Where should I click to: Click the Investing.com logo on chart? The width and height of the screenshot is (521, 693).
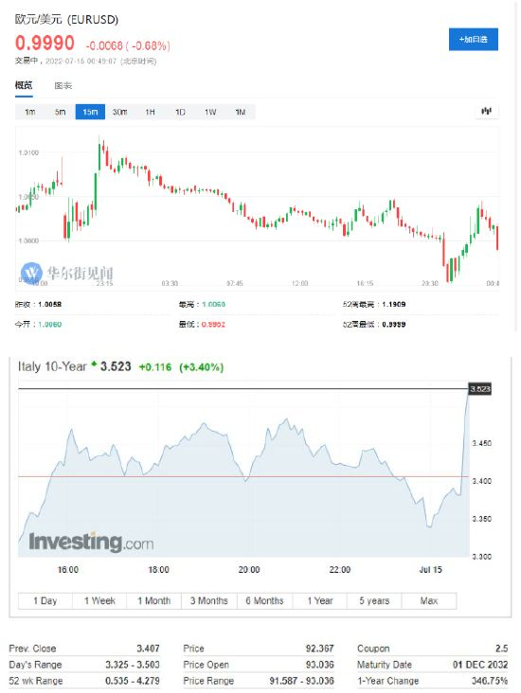(x=91, y=542)
